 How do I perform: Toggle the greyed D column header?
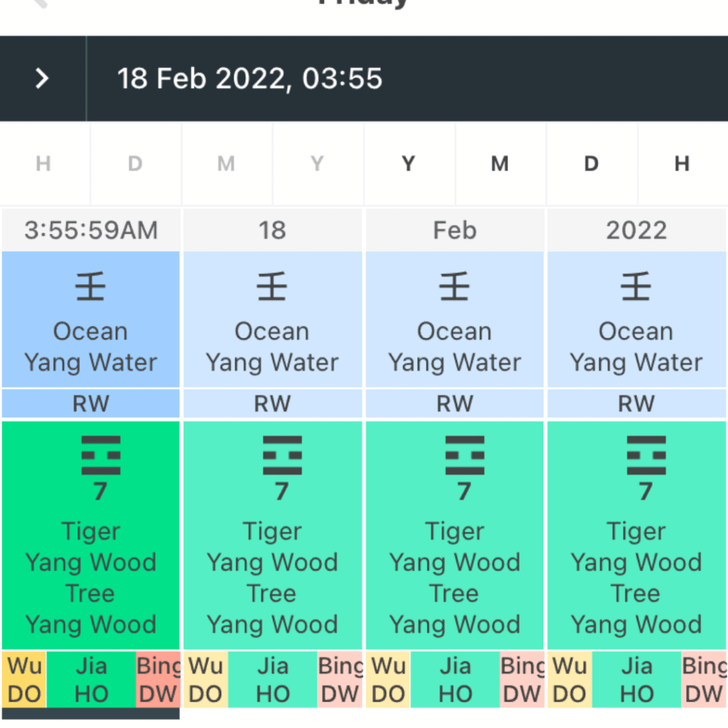135,164
